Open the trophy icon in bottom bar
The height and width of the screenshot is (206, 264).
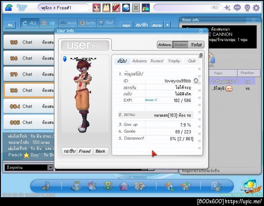click(108, 186)
